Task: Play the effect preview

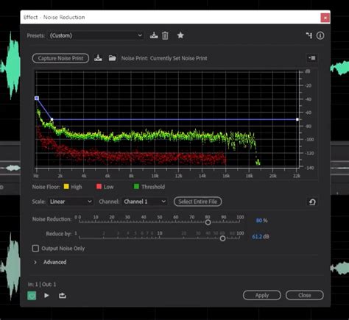Action: [x=46, y=296]
